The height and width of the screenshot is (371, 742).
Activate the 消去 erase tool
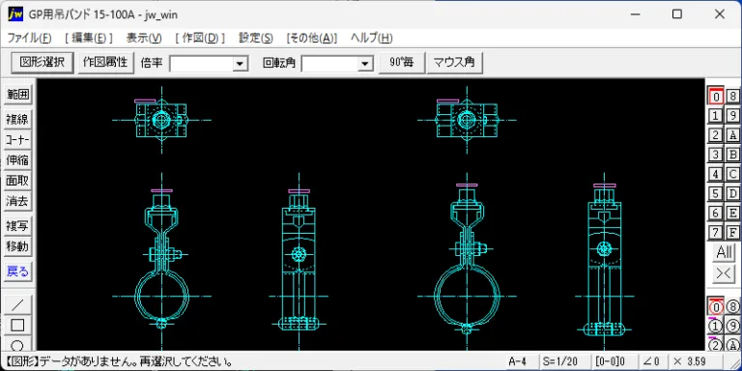[x=17, y=201]
